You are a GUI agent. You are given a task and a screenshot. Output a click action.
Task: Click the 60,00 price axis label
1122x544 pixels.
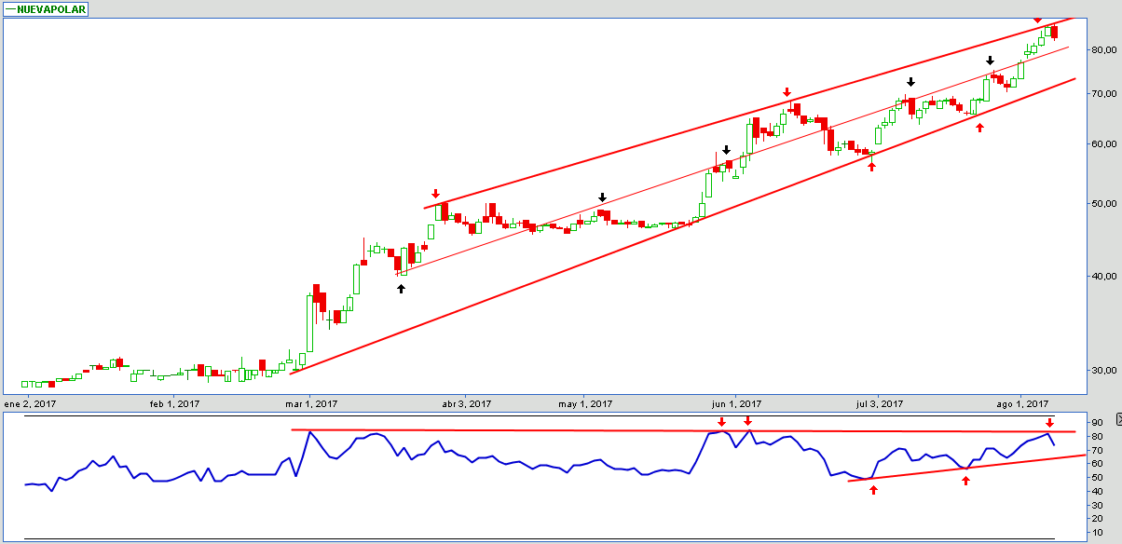[1104, 144]
